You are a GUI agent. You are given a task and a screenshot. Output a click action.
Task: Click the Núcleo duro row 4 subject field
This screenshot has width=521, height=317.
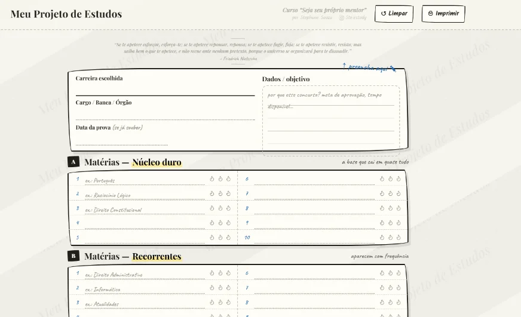click(145, 224)
